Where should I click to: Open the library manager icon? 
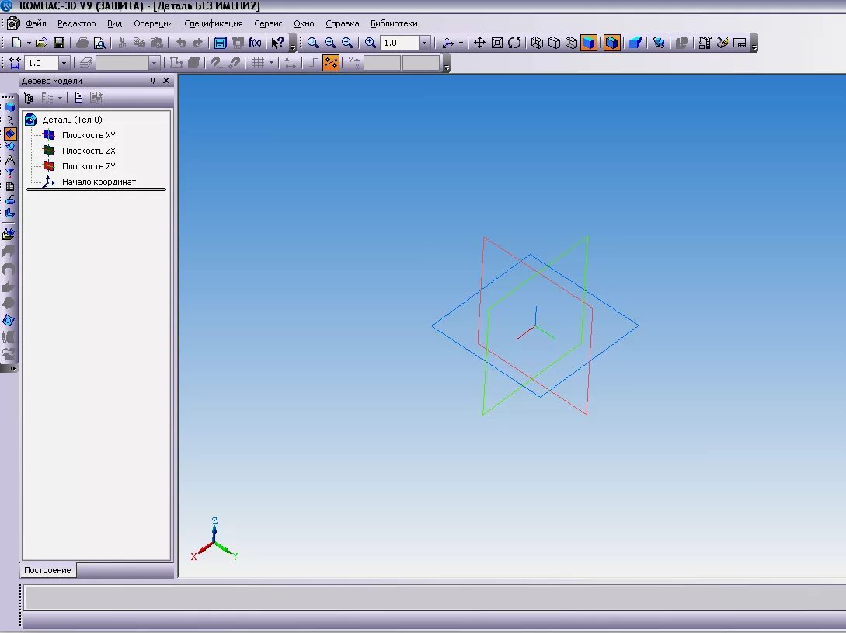point(220,43)
